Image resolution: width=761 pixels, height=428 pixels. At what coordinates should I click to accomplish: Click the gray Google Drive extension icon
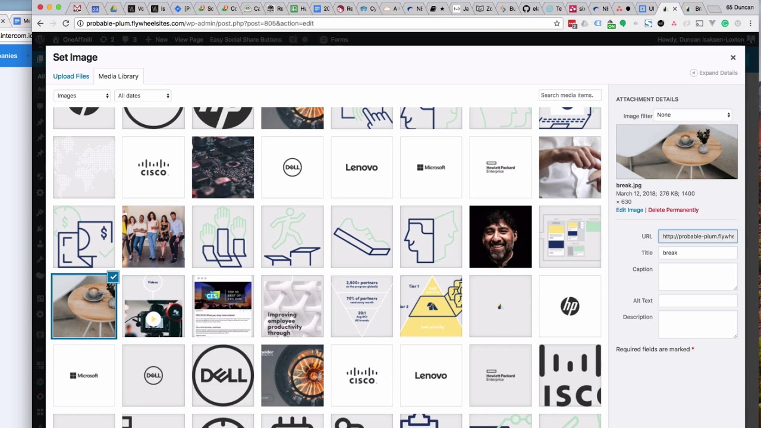pos(584,24)
